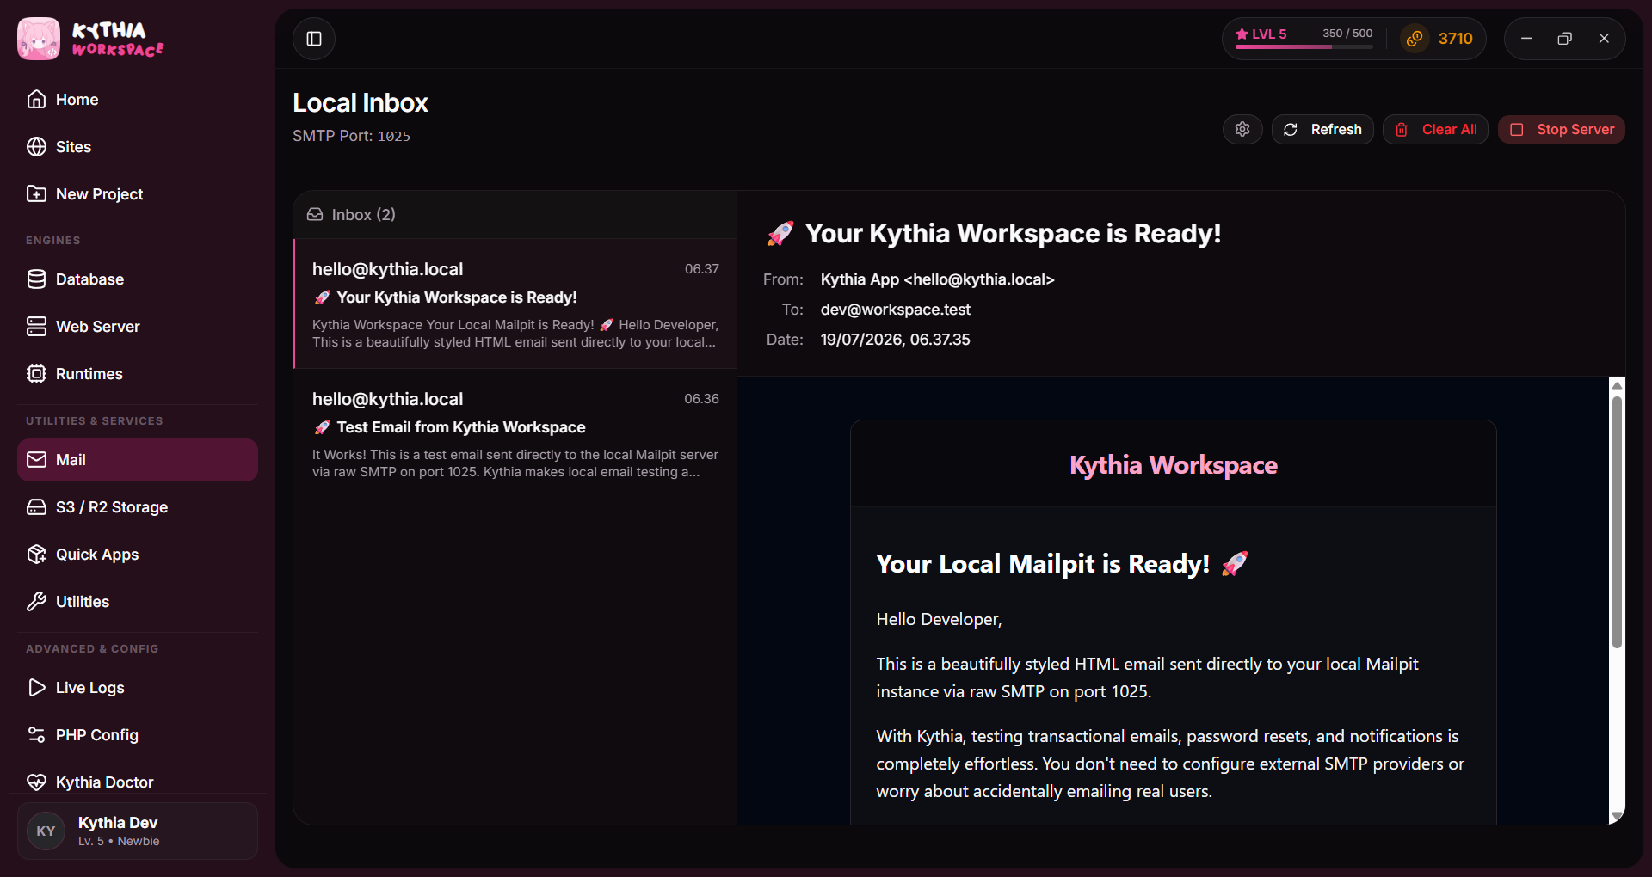The width and height of the screenshot is (1652, 877).
Task: Click the coin icon next to 3710
Action: (x=1415, y=39)
